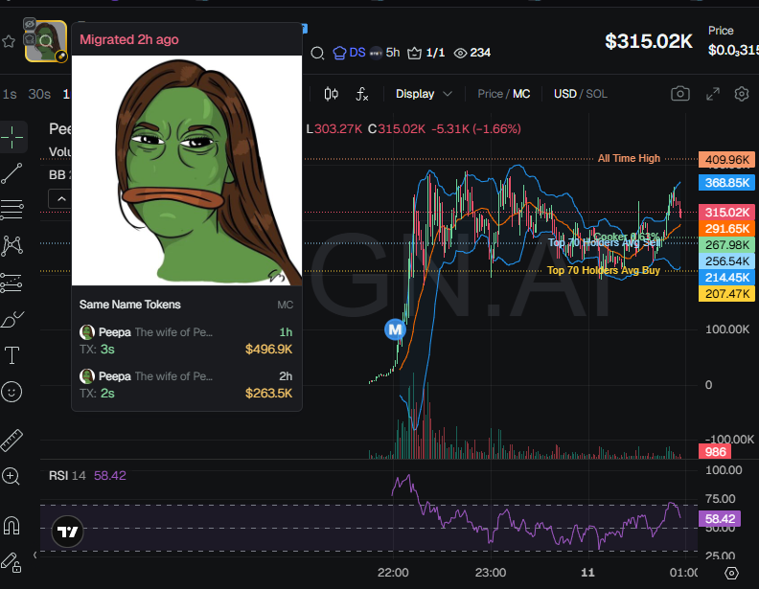Click the All Time High line label

[629, 158]
